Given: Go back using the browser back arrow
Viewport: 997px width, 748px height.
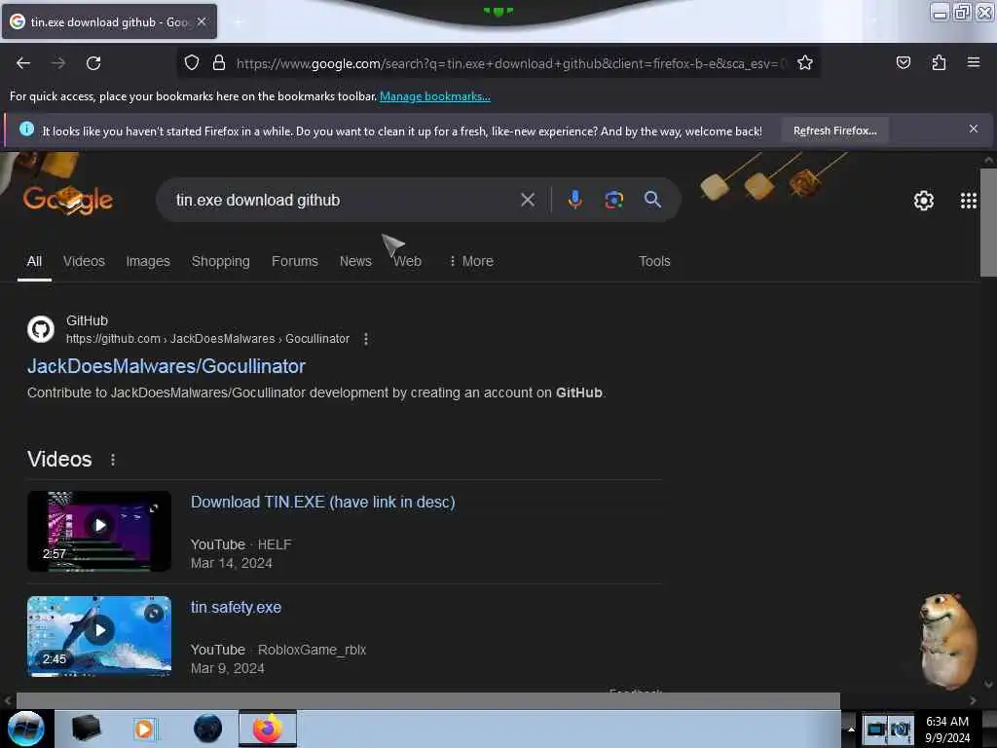Looking at the screenshot, I should click(x=23, y=63).
